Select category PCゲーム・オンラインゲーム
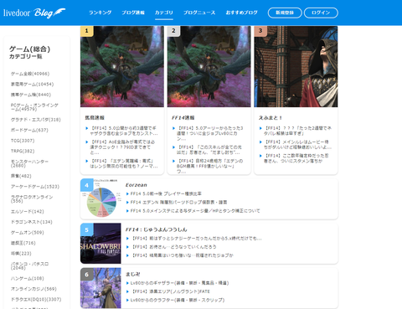The width and height of the screenshot is (402, 309). [x=34, y=107]
